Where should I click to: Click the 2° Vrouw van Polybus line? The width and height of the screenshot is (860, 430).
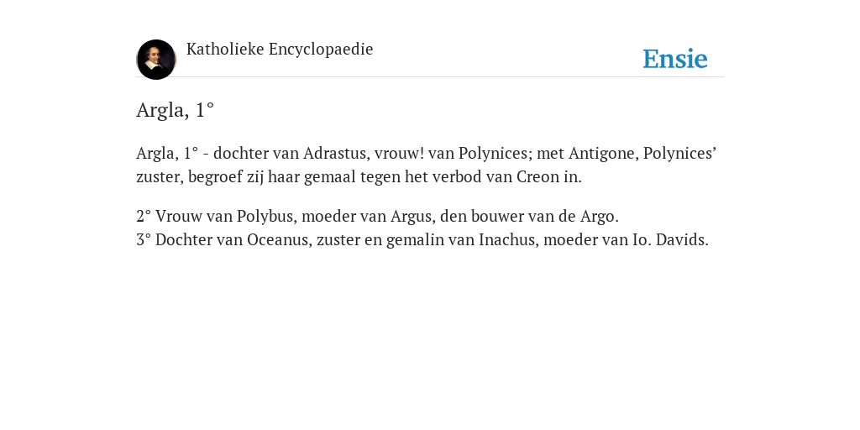click(377, 216)
